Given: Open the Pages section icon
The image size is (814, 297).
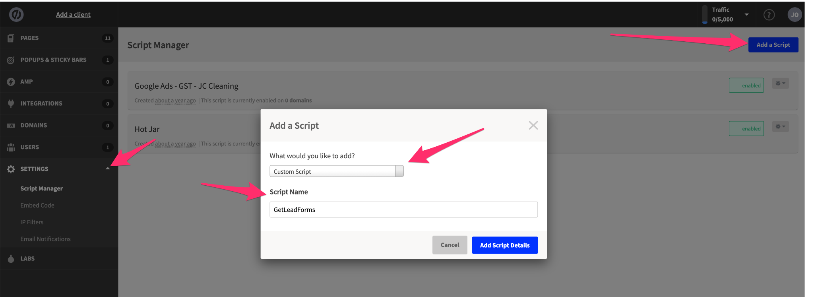Looking at the screenshot, I should pyautogui.click(x=11, y=38).
